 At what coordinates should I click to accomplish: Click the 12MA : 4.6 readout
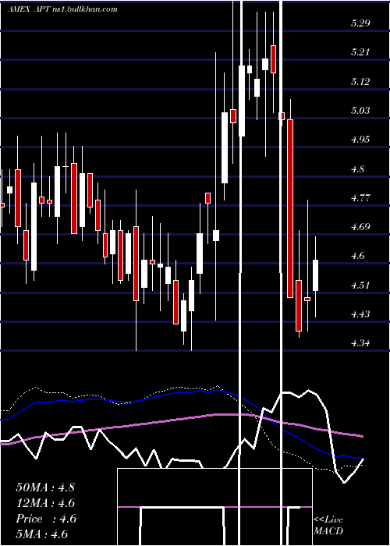click(x=45, y=503)
